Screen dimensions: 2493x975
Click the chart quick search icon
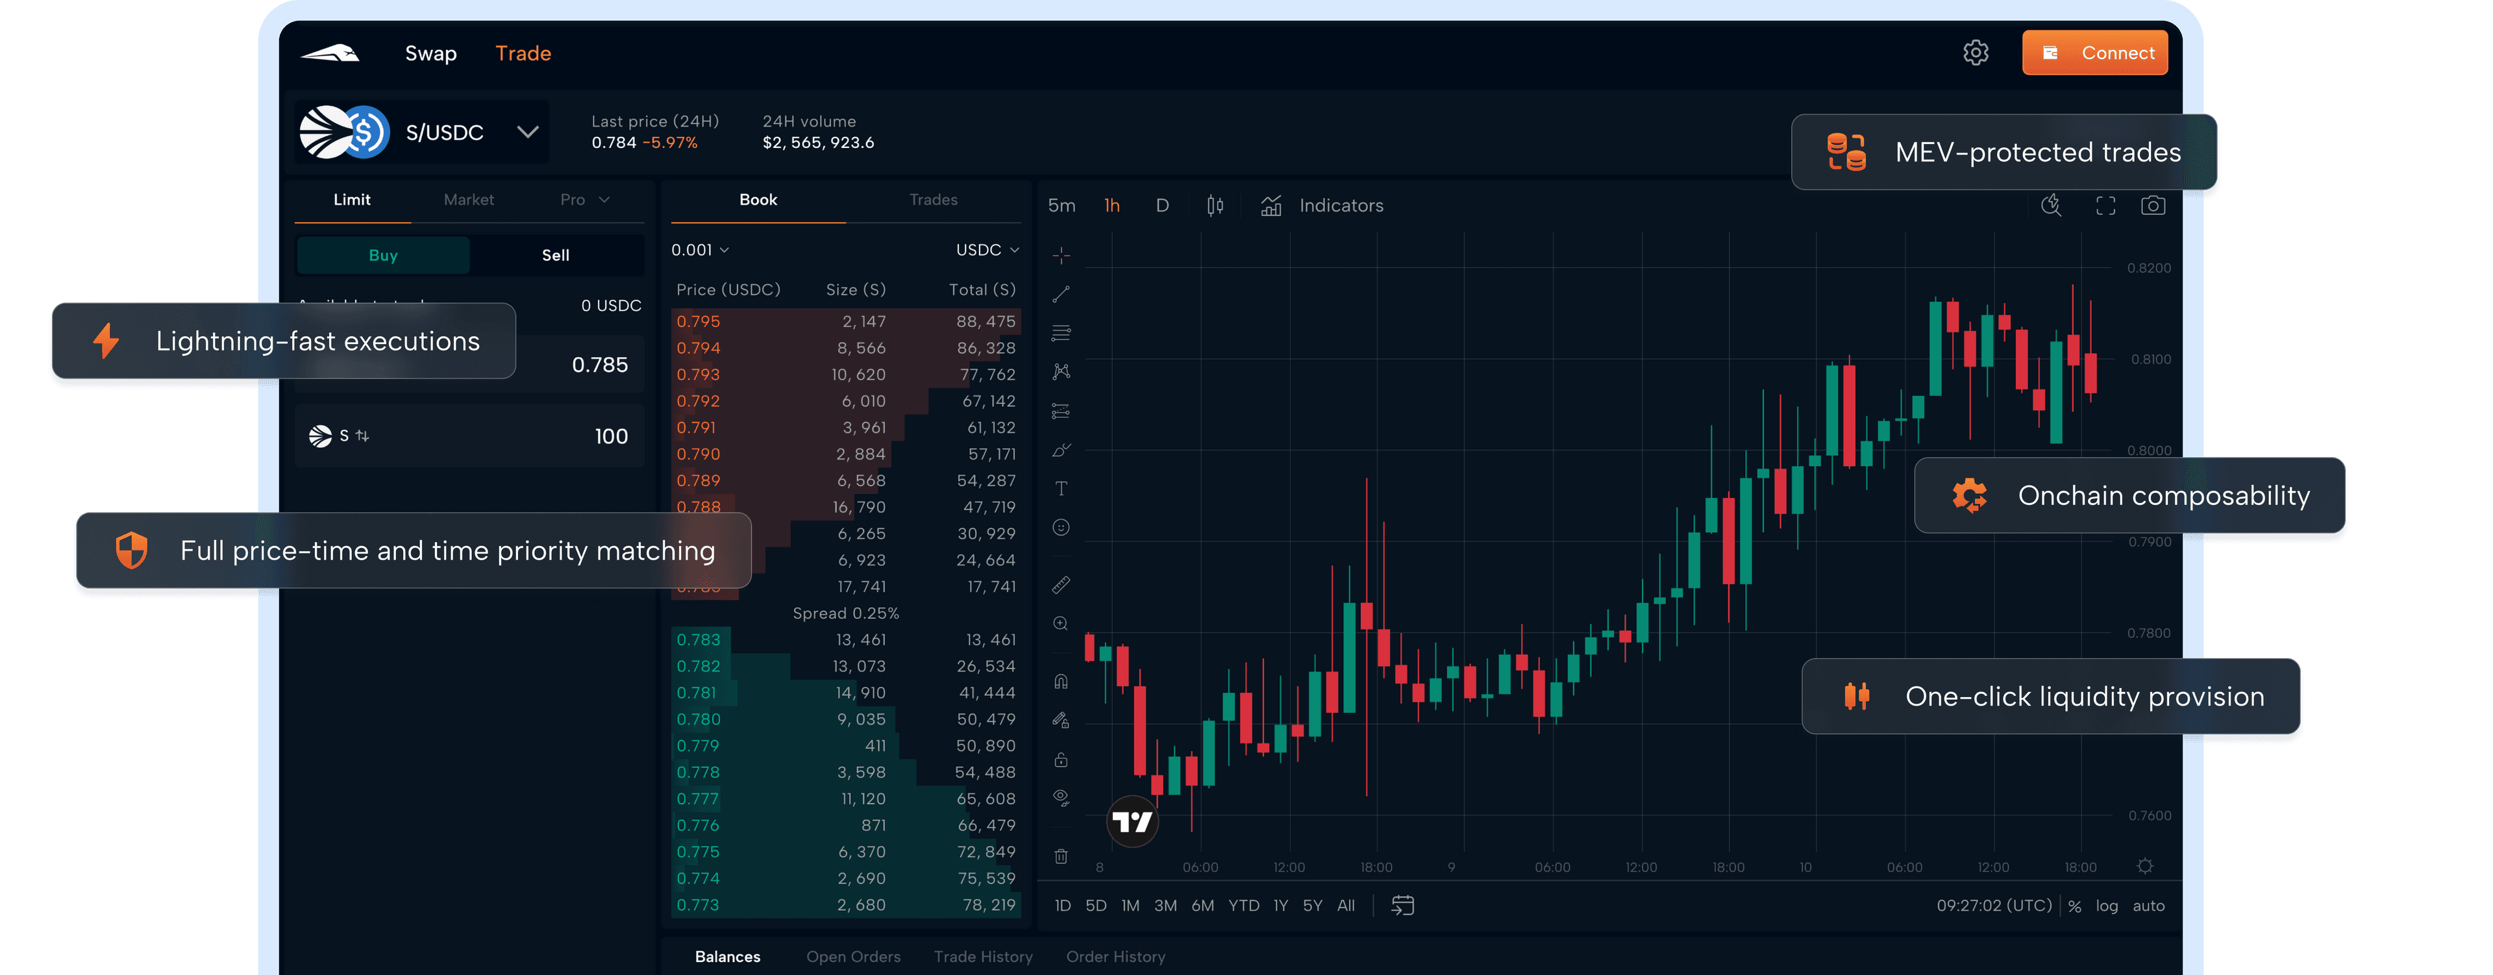(2051, 205)
